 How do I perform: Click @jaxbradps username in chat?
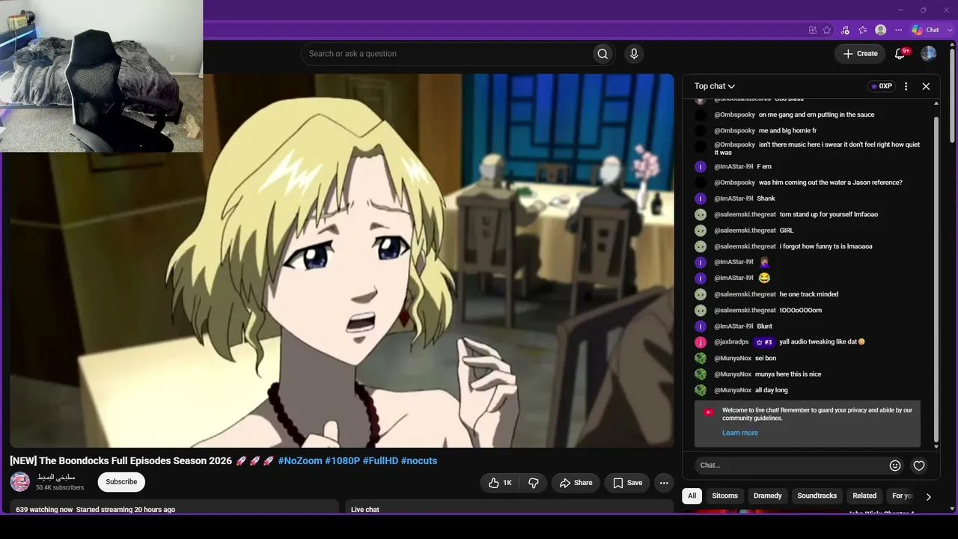pos(731,342)
